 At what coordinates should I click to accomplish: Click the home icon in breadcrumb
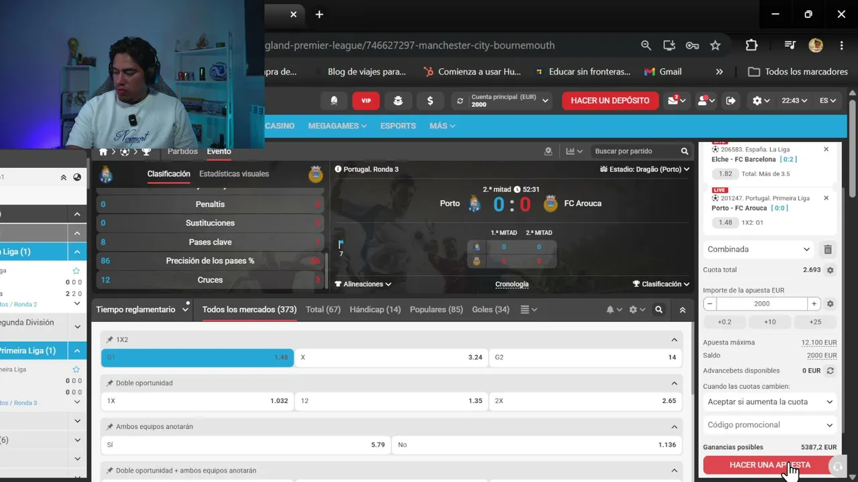pyautogui.click(x=103, y=152)
